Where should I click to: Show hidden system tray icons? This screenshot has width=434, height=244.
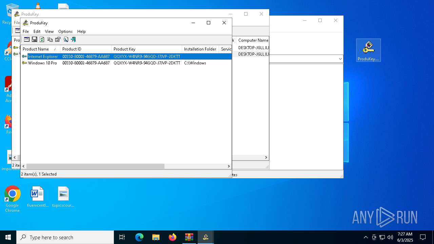[366, 237]
